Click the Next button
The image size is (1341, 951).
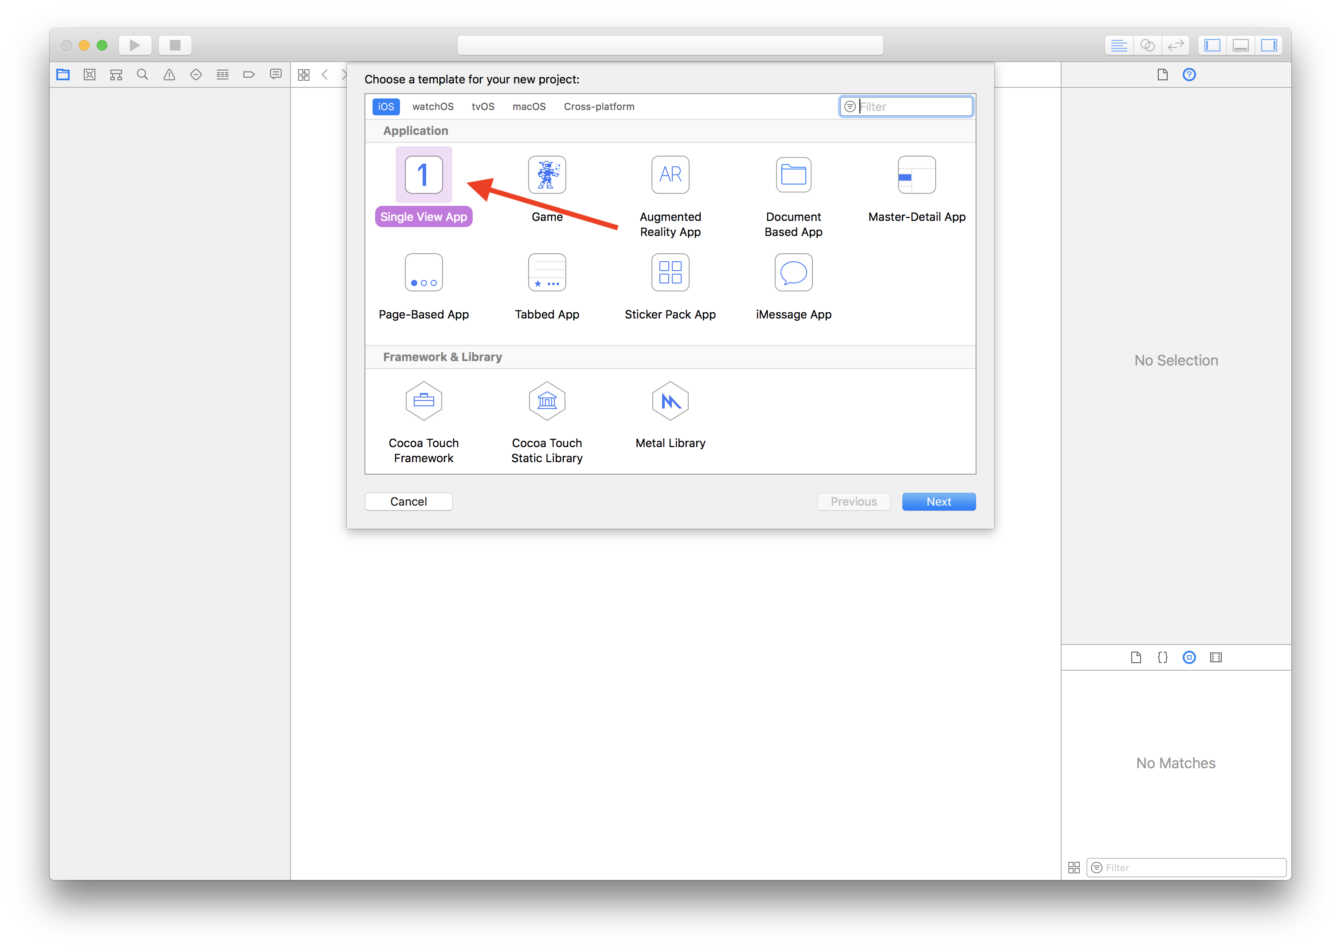click(x=938, y=501)
